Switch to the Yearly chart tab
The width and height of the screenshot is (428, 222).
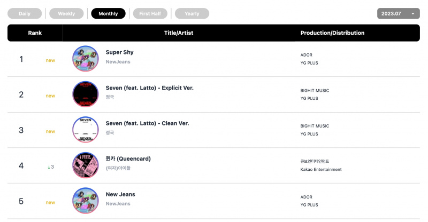point(192,14)
